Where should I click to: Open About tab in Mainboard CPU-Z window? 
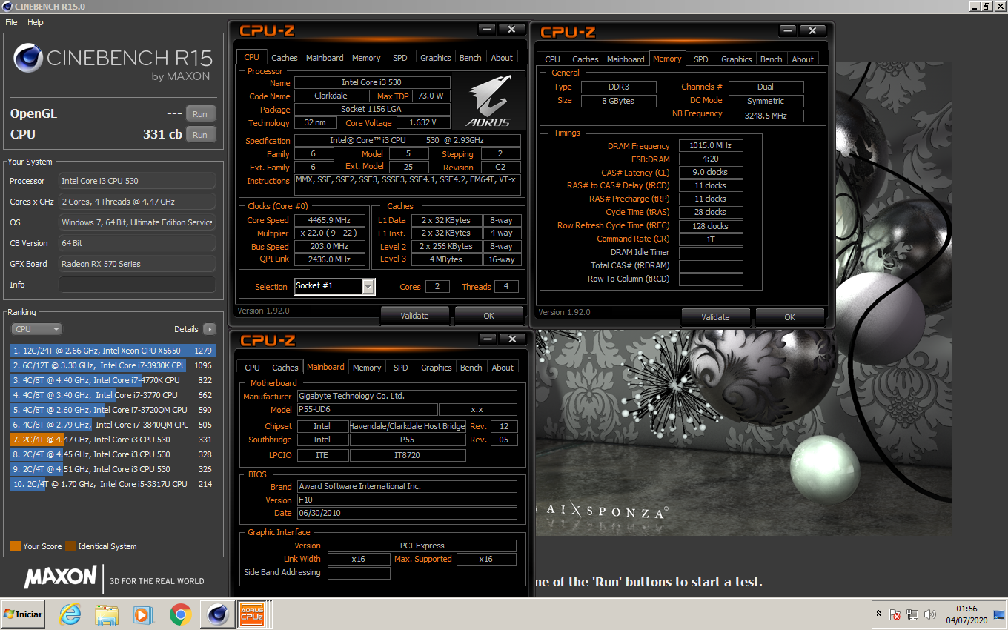(x=503, y=368)
